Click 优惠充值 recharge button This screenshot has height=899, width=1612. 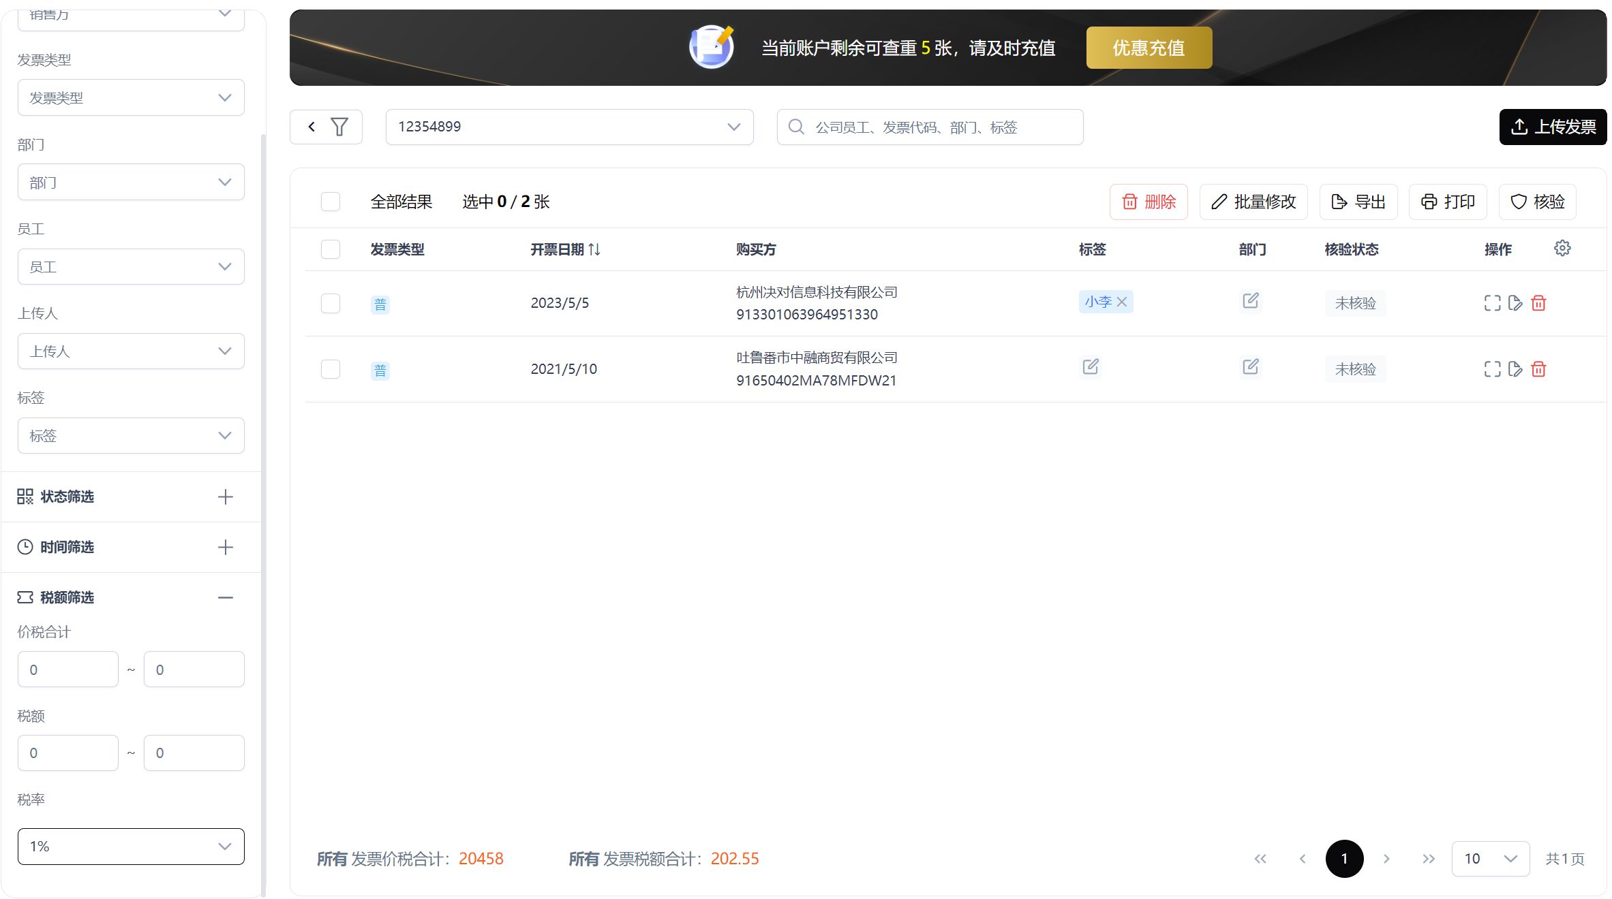[x=1149, y=48]
